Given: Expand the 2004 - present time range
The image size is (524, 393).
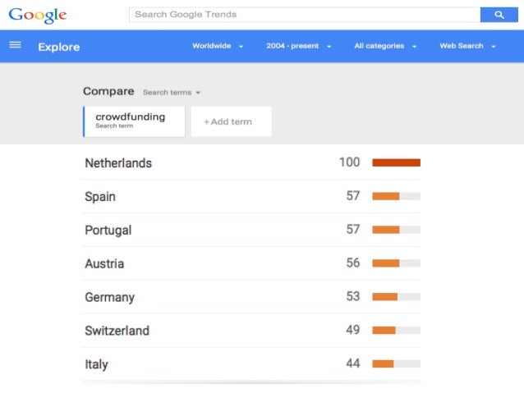Looking at the screenshot, I should click(298, 46).
